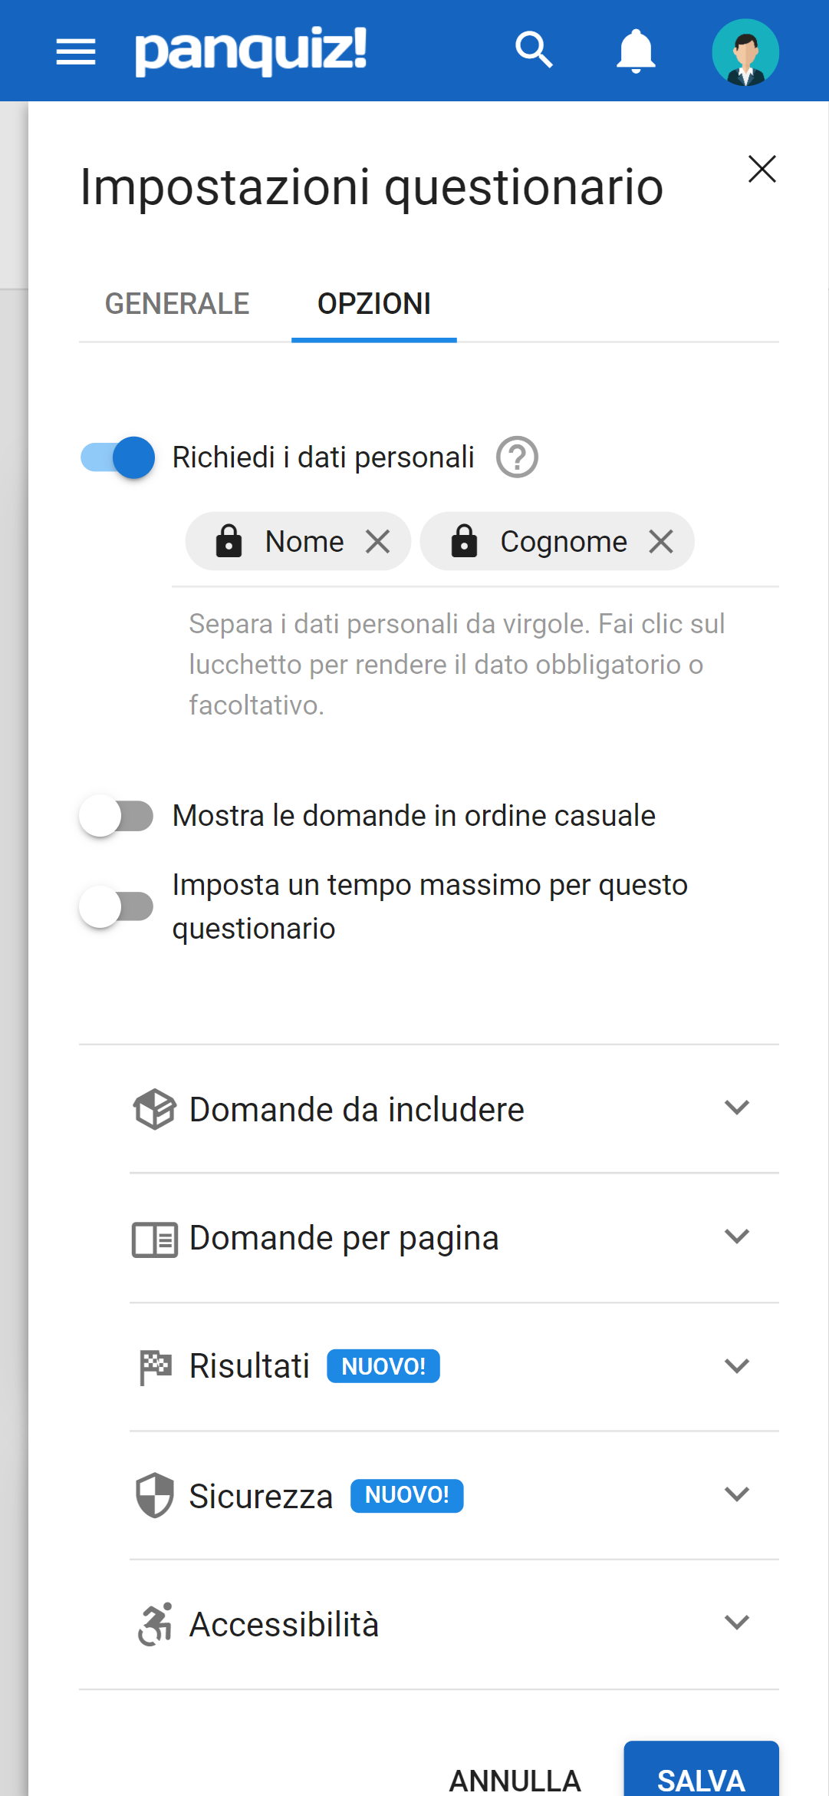The width and height of the screenshot is (829, 1796).
Task: Click the Accessibilità section label
Action: coord(284,1624)
